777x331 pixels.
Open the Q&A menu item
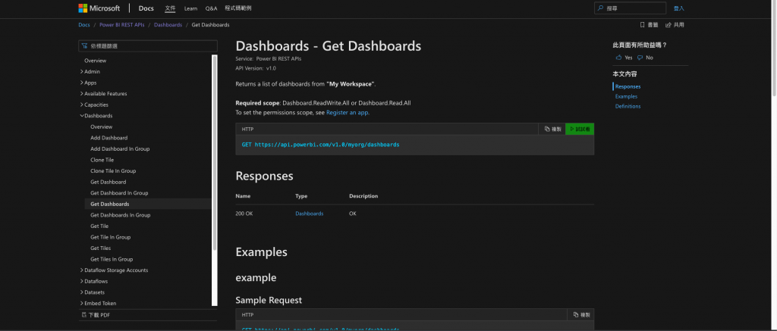[211, 8]
